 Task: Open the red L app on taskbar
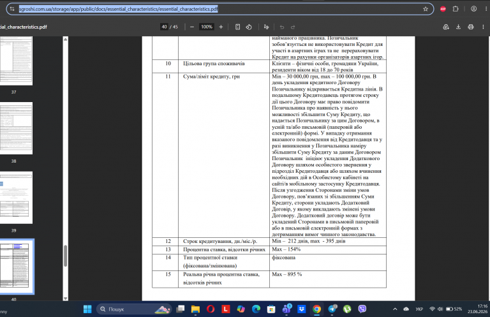pos(226,309)
